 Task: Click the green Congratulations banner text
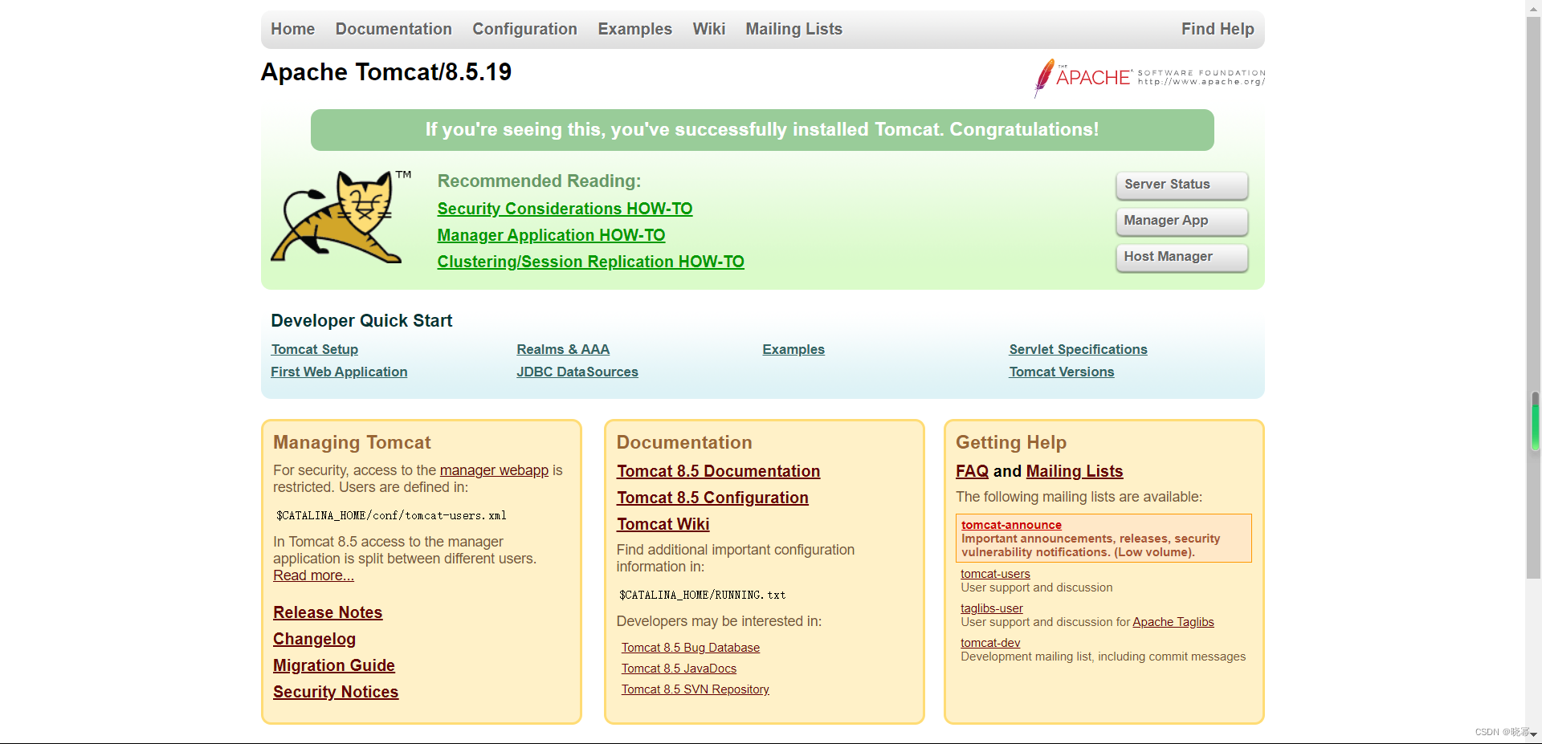pyautogui.click(x=762, y=130)
